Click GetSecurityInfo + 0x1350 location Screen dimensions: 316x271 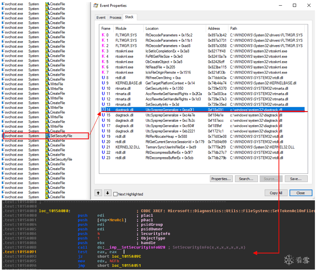(x=164, y=89)
